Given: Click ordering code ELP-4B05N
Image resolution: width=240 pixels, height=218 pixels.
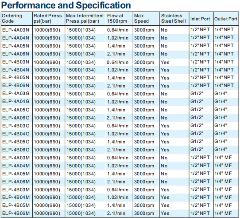Looking at the screenshot, I should point(15,77).
